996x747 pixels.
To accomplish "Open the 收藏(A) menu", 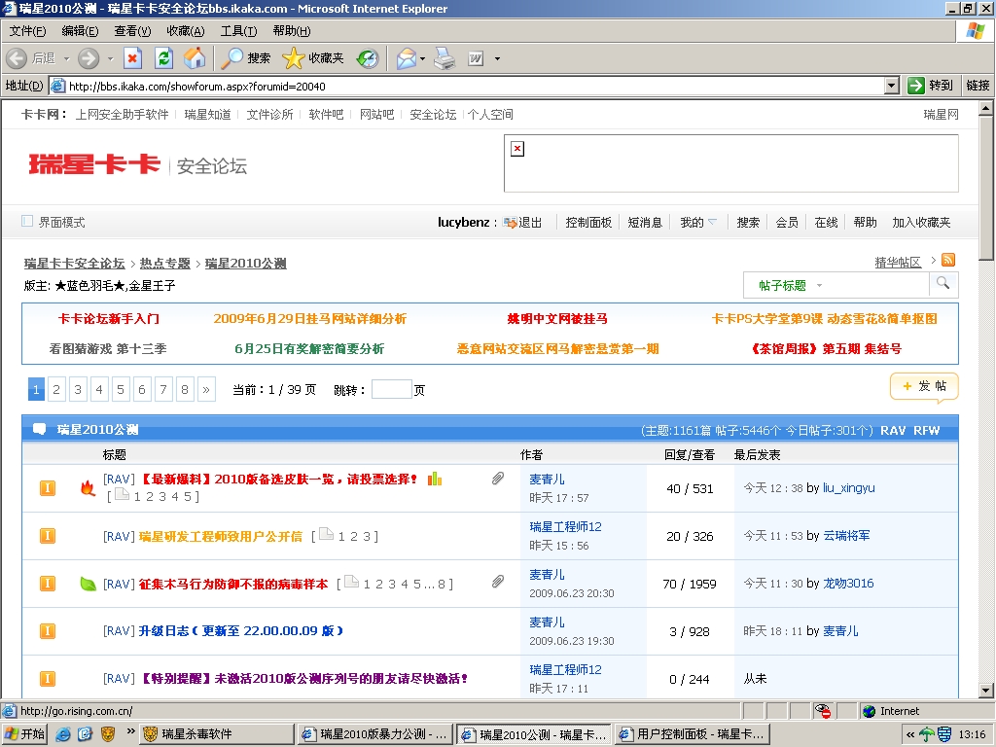I will pyautogui.click(x=185, y=31).
